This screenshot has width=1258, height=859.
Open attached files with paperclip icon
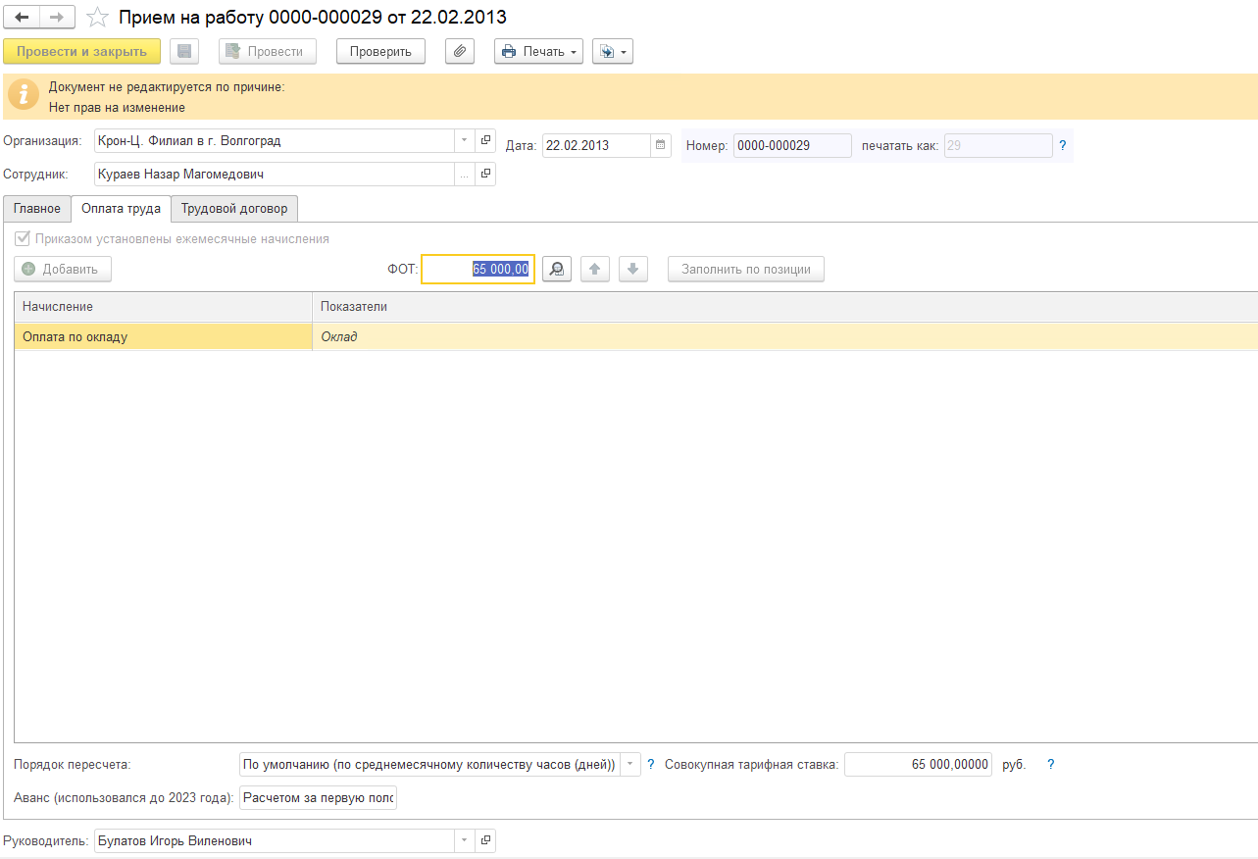(459, 51)
